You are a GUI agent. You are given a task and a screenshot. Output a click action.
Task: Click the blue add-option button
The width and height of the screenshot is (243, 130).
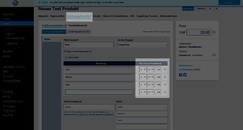click(x=54, y=32)
